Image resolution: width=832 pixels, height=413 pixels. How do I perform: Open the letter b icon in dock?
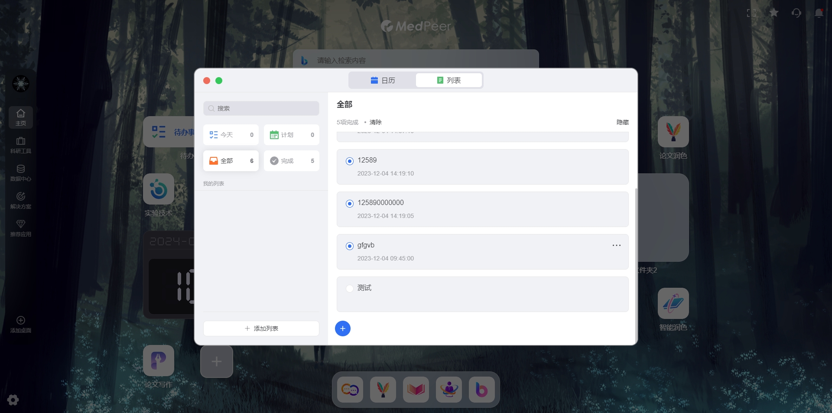coord(482,390)
